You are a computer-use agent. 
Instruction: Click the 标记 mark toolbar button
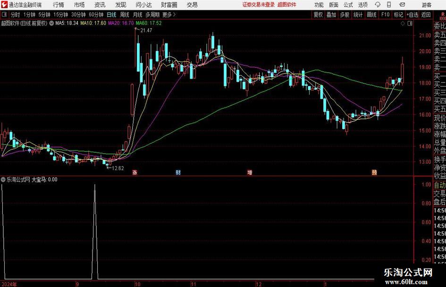point(398,15)
